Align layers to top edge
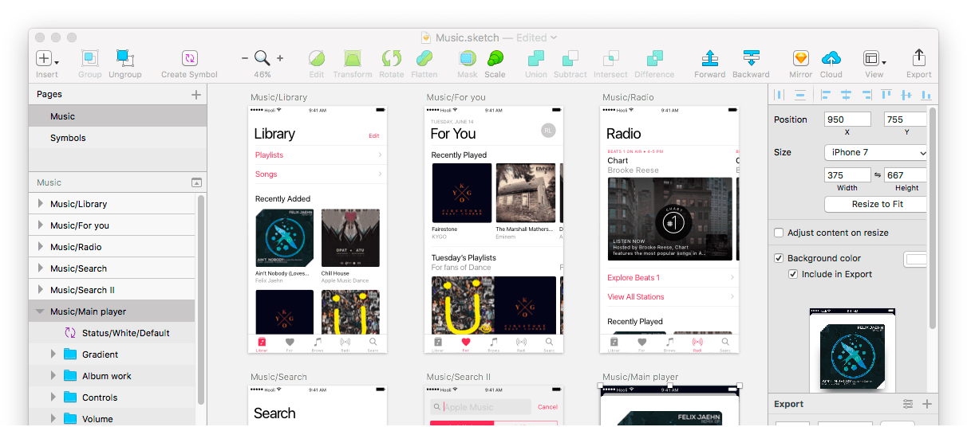The height and width of the screenshot is (427, 967). pyautogui.click(x=886, y=95)
